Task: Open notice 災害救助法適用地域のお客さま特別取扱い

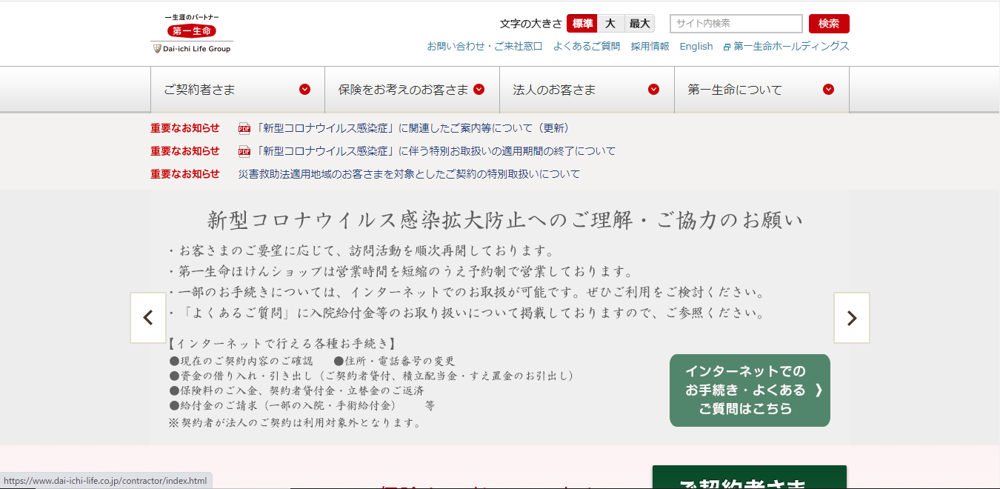Action: coord(409,174)
